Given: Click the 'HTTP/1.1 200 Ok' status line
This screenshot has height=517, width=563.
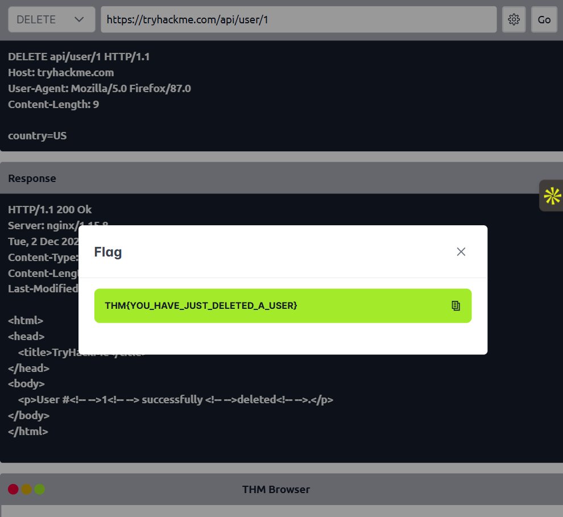Looking at the screenshot, I should 50,210.
